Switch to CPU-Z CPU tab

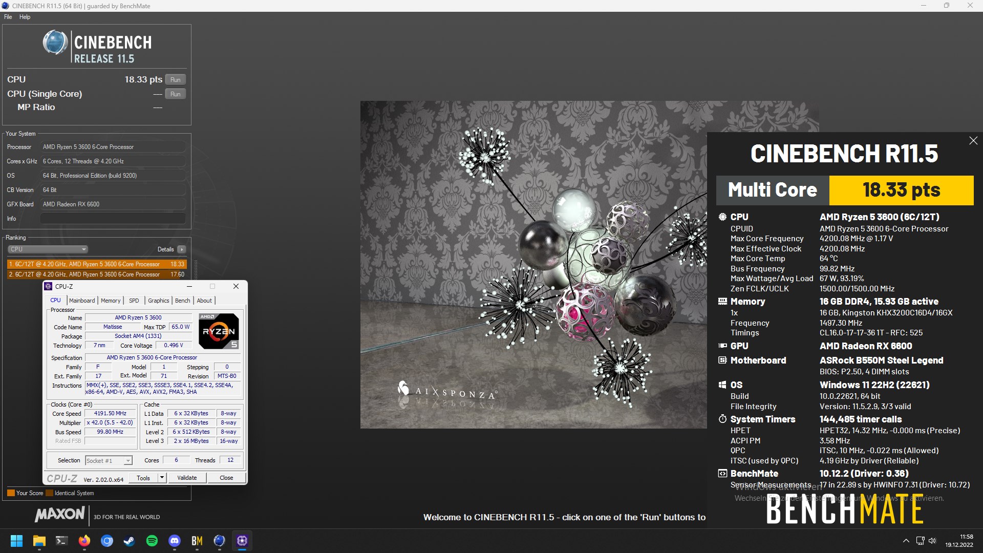click(56, 301)
